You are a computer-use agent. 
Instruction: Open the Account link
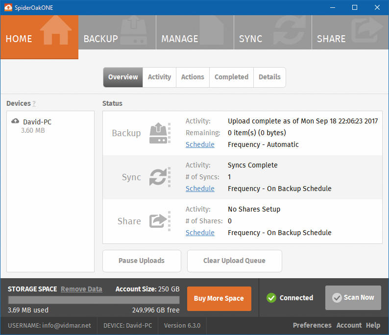pos(349,325)
